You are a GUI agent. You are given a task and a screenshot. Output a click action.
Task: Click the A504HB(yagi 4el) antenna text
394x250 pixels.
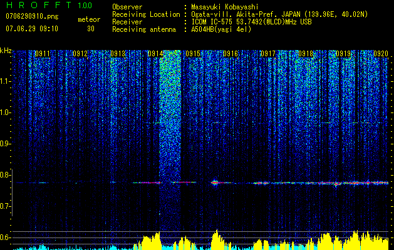click(x=221, y=29)
